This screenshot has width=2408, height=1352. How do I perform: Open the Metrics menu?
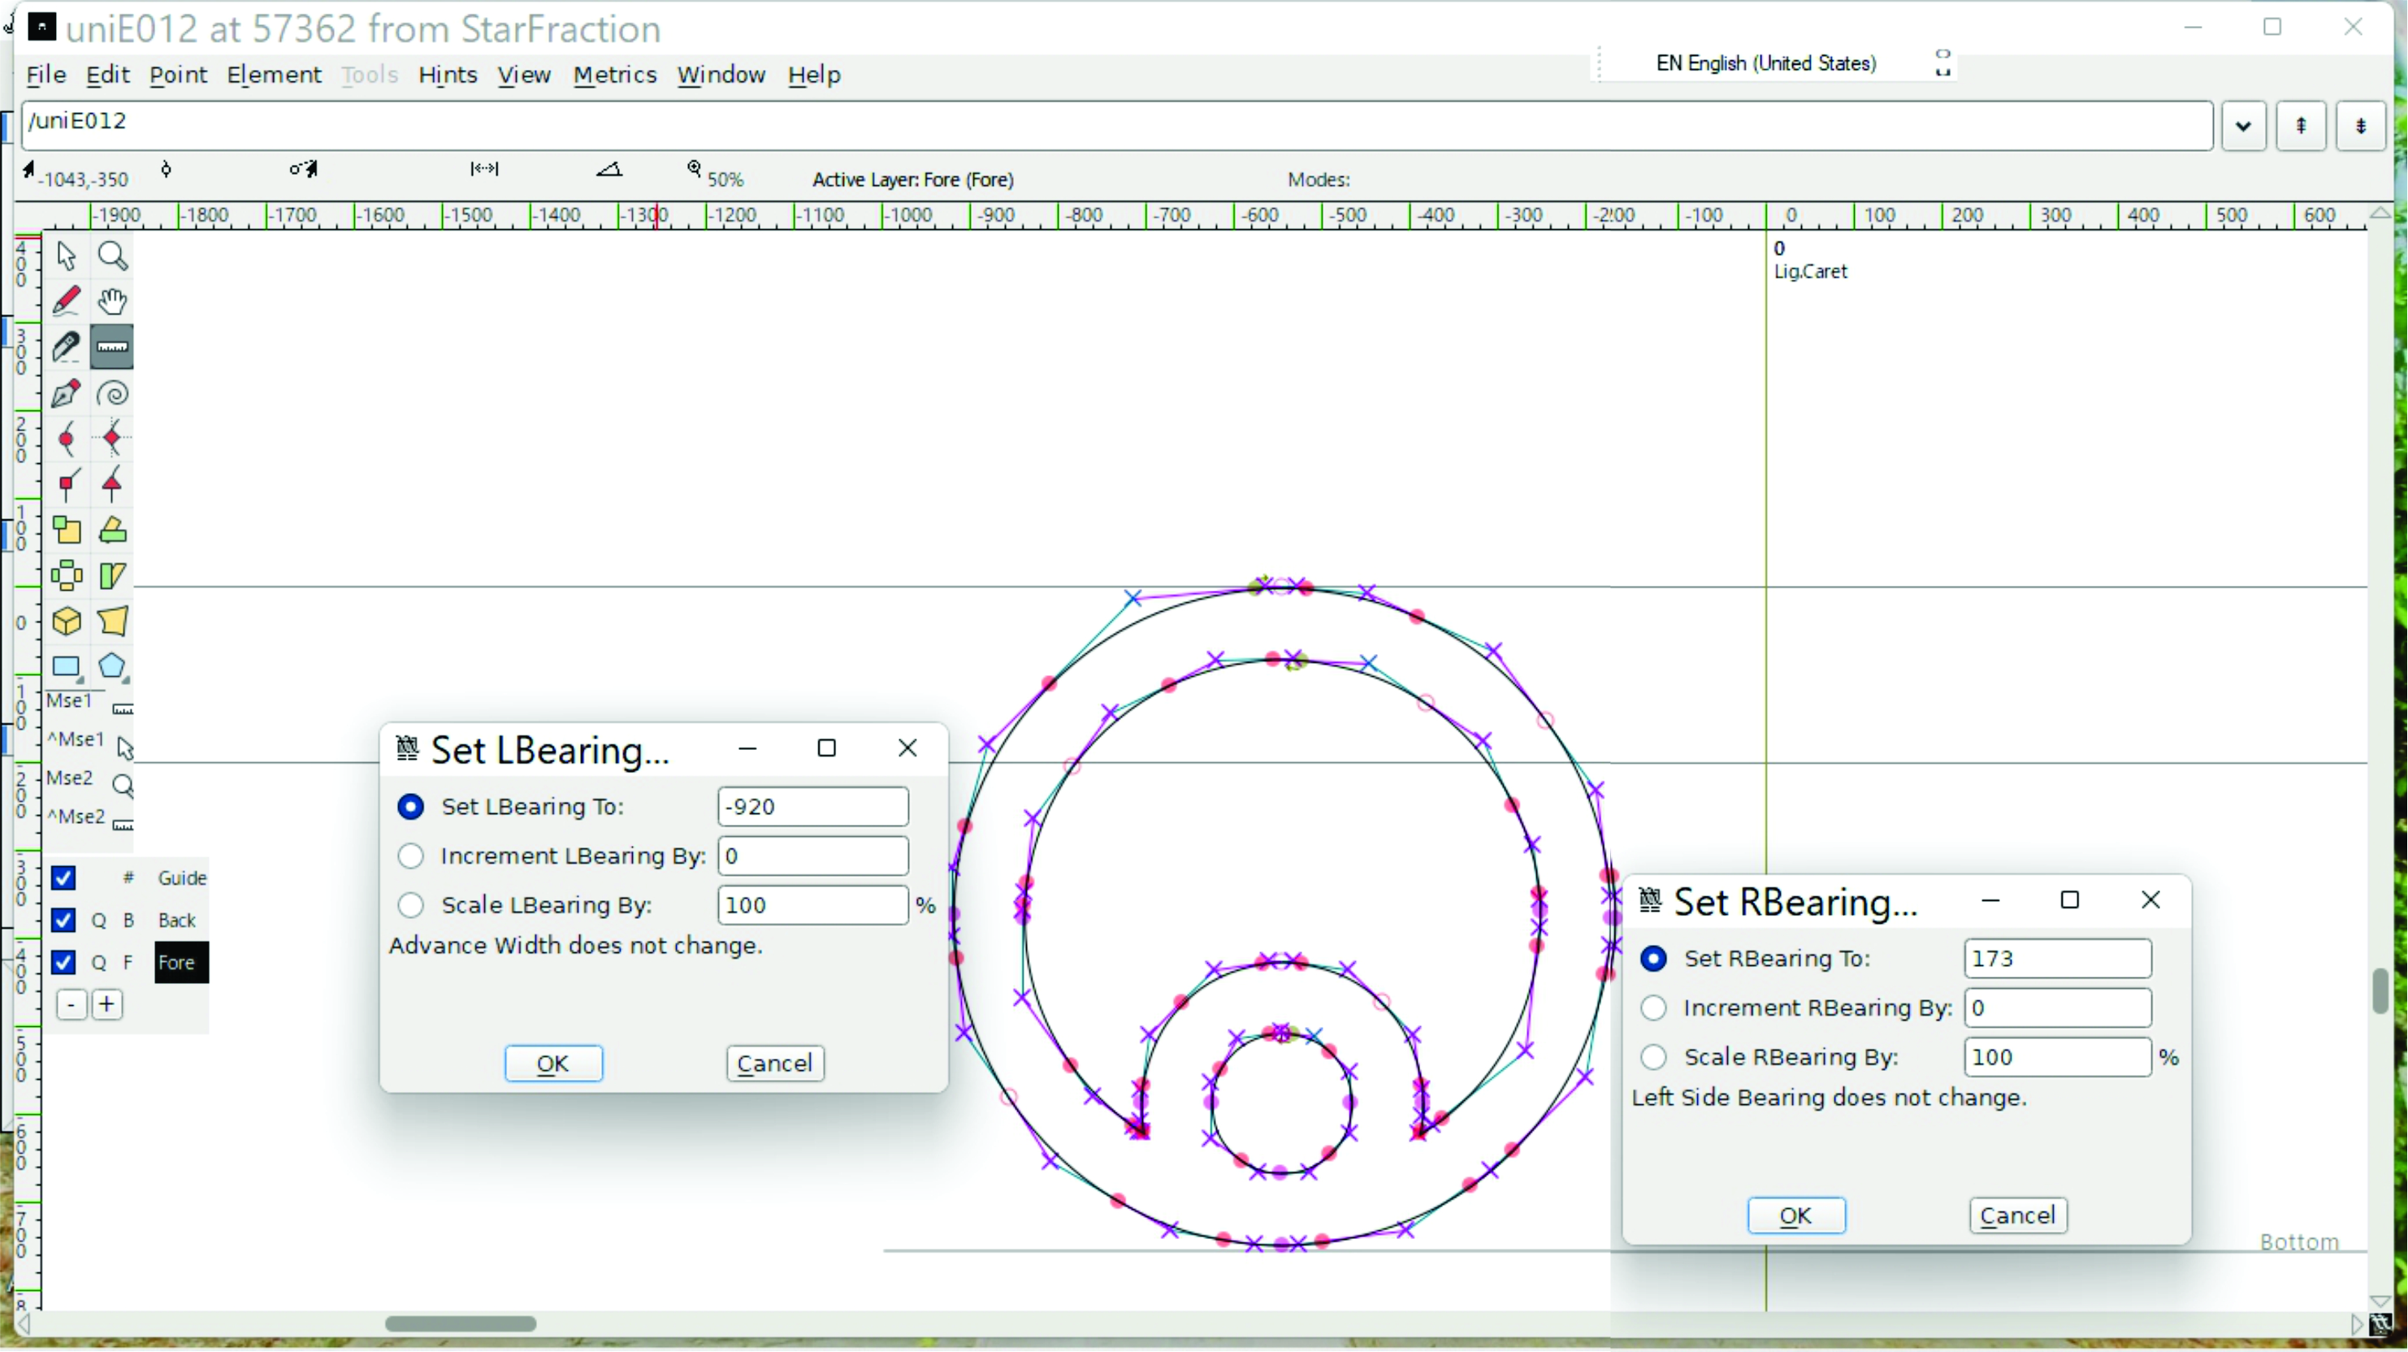click(614, 75)
